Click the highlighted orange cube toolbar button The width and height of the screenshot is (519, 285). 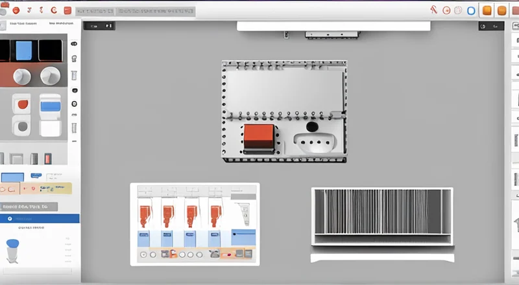pyautogui.click(x=487, y=10)
